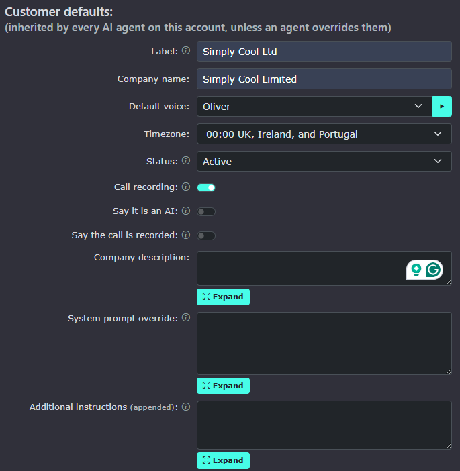Enable the Say the call is recorded toggle
Image resolution: width=460 pixels, height=471 pixels.
tap(206, 235)
